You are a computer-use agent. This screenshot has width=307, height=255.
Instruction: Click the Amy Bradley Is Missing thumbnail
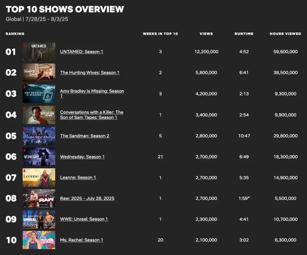[39, 94]
